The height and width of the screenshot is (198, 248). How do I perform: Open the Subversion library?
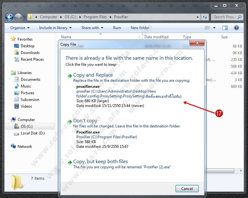point(30,100)
